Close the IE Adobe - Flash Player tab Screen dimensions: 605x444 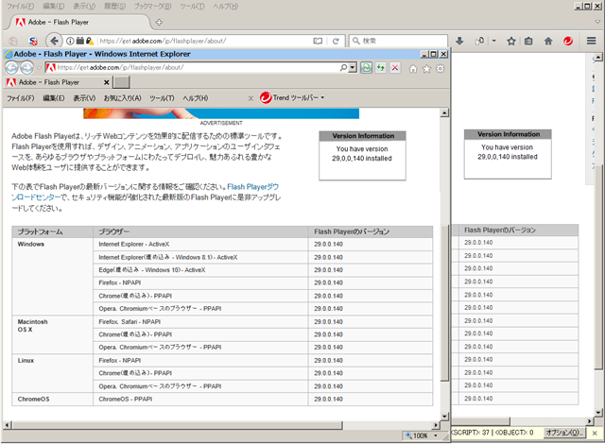point(107,82)
